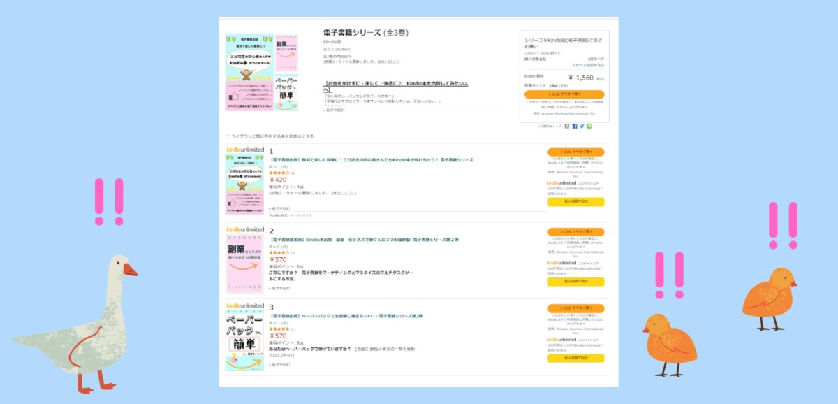Open book 1 title link
The height and width of the screenshot is (404, 838).
[371, 160]
